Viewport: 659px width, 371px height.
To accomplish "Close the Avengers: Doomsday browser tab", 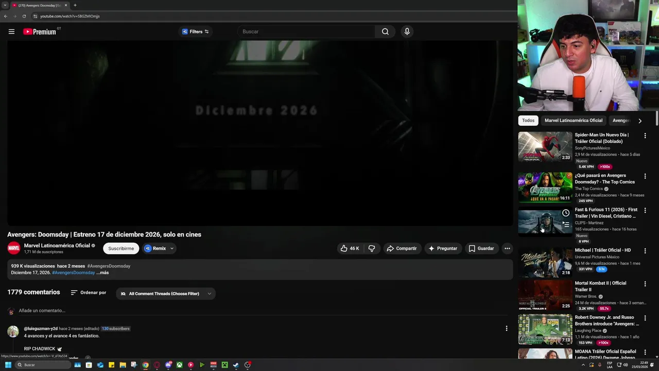I will click(x=65, y=5).
